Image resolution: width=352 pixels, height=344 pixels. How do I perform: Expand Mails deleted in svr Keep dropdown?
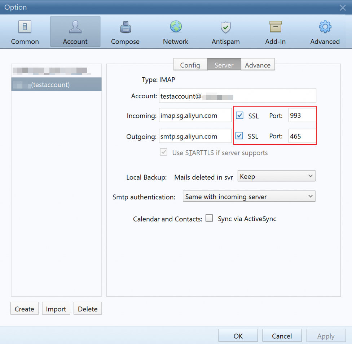pyautogui.click(x=276, y=176)
